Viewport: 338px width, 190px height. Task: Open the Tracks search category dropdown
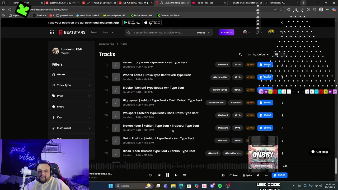(x=203, y=32)
